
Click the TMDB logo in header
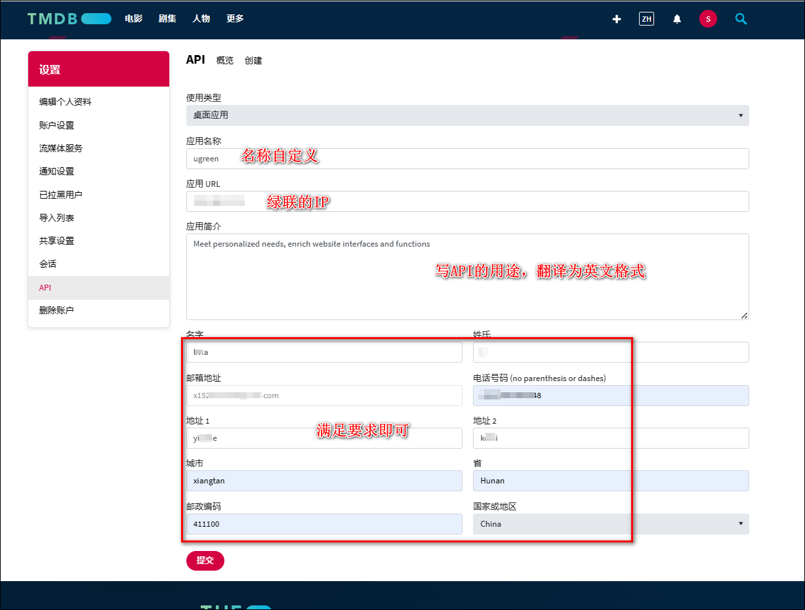pos(69,19)
